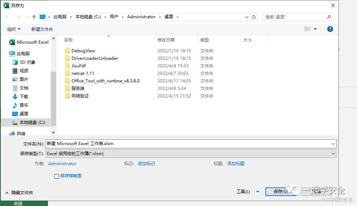Click the search magnifier icon
Image resolution: width=357 pixels, height=206 pixels.
(329, 17)
